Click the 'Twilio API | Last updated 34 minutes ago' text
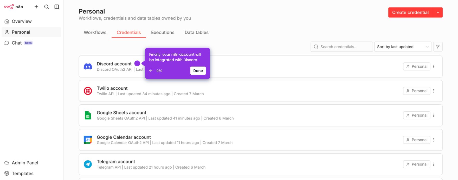Screen dimensions: 458x180 (134, 94)
